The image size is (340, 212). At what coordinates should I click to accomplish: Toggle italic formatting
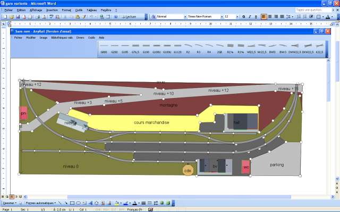(250, 16)
